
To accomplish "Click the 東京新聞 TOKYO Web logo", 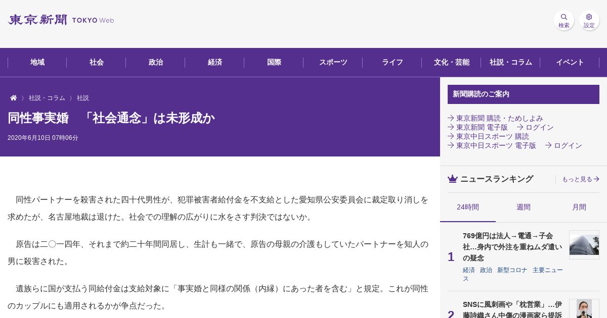I will tap(61, 20).
